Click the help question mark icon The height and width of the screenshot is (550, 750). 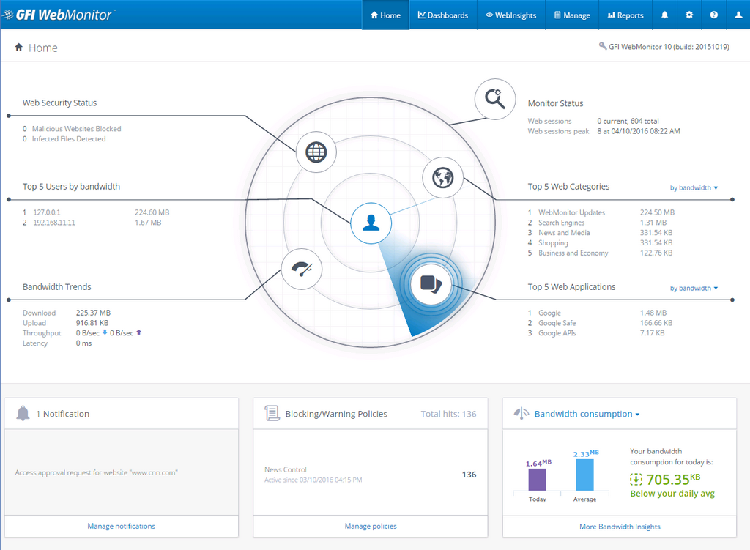point(713,15)
